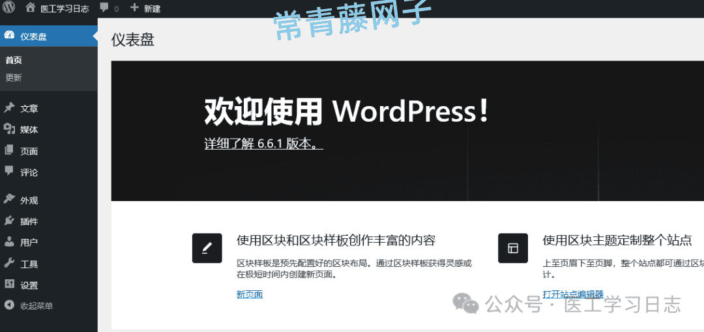Click the pages icon next to 页面

tap(9, 151)
